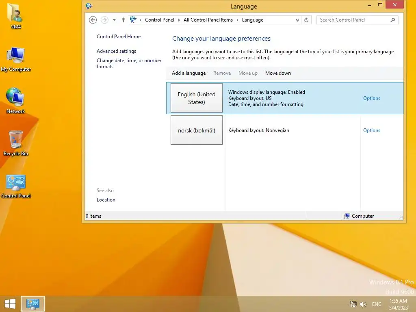Image resolution: width=416 pixels, height=312 pixels.
Task: Click Keyboard layout: Norwegian text
Action: tap(259, 130)
